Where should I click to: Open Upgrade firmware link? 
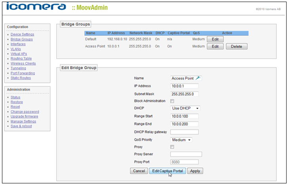coord(24,116)
